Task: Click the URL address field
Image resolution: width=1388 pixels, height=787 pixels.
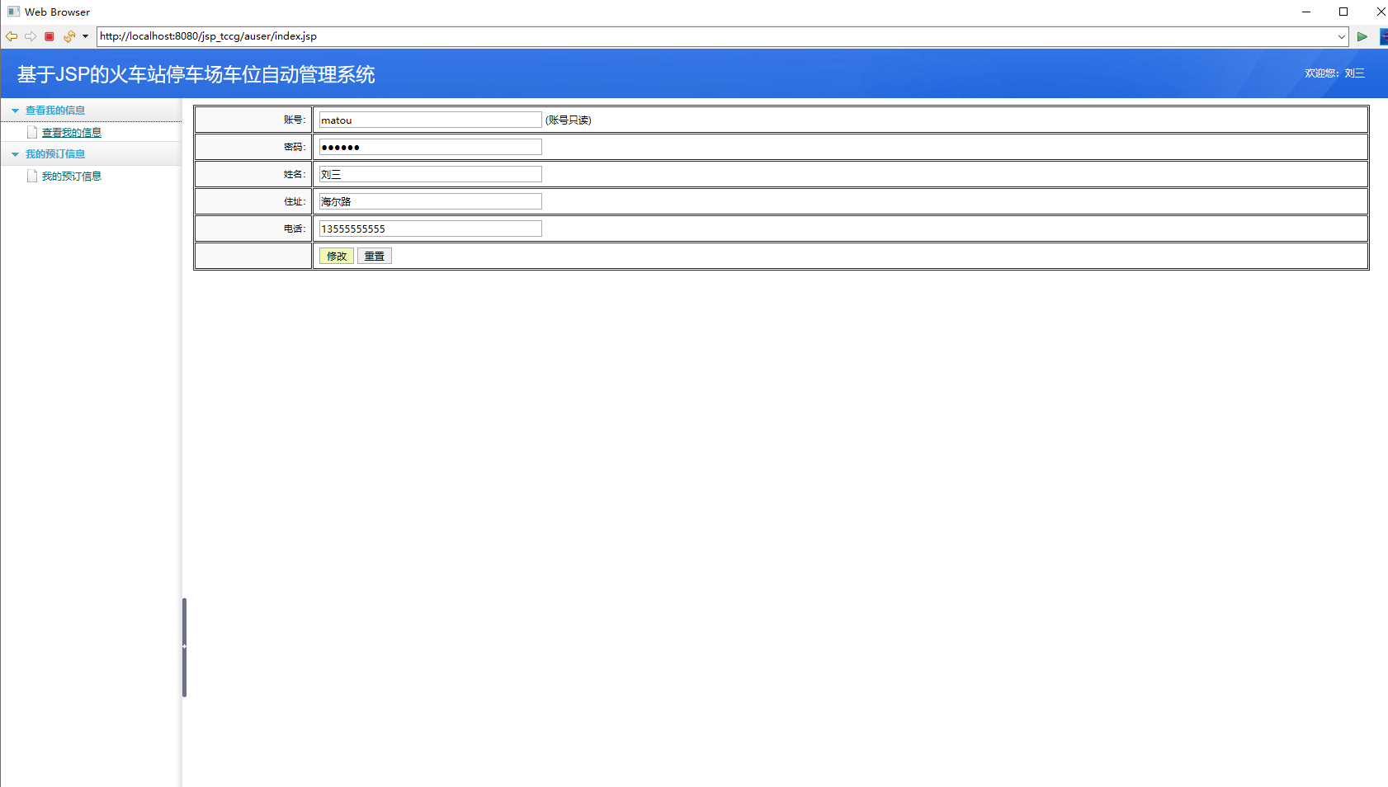Action: click(715, 36)
